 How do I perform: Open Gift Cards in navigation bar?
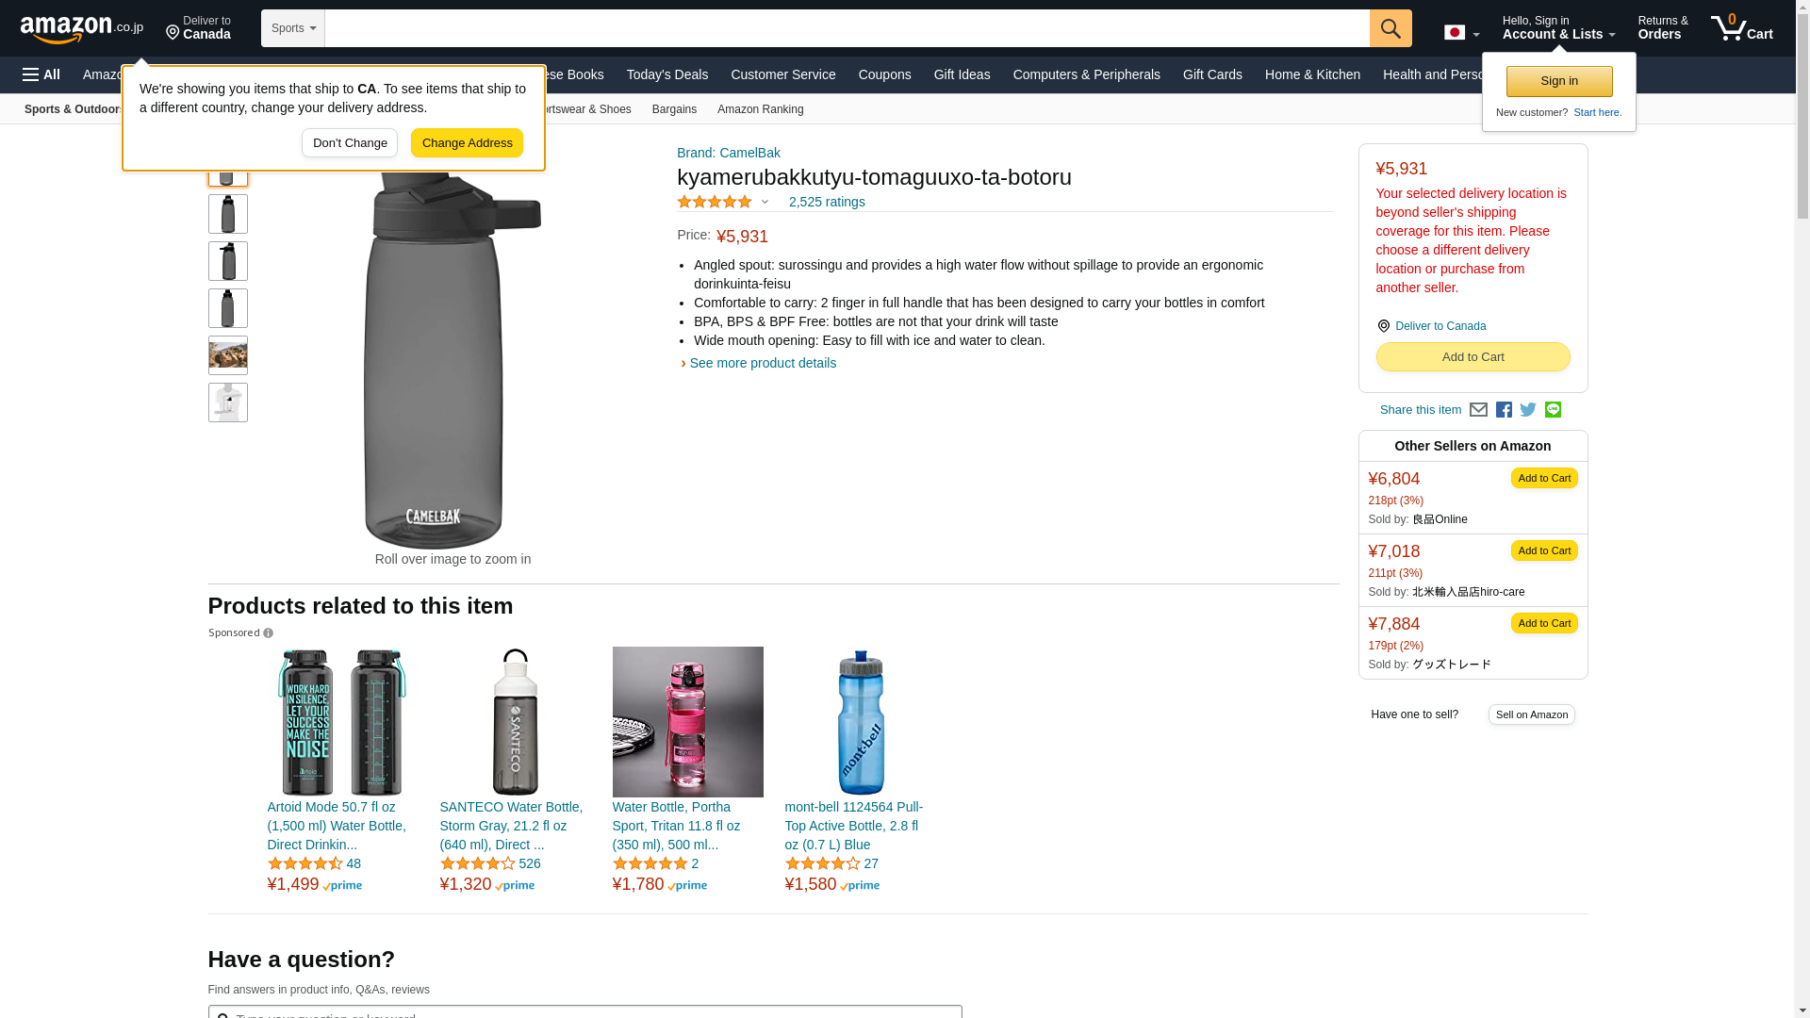click(1212, 74)
